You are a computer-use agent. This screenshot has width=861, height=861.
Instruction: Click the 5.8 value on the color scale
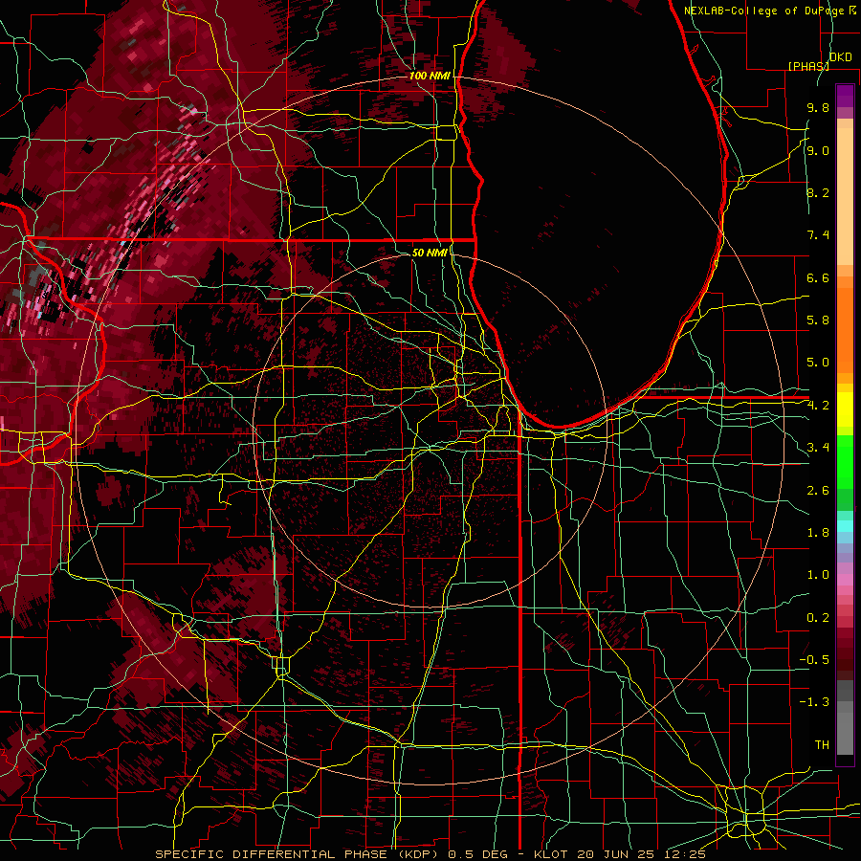818,320
